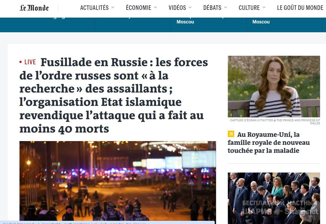
Task: Click the CAPTURE D'ÉCRAN X/TWITTER photo credit
Action: coord(275,122)
